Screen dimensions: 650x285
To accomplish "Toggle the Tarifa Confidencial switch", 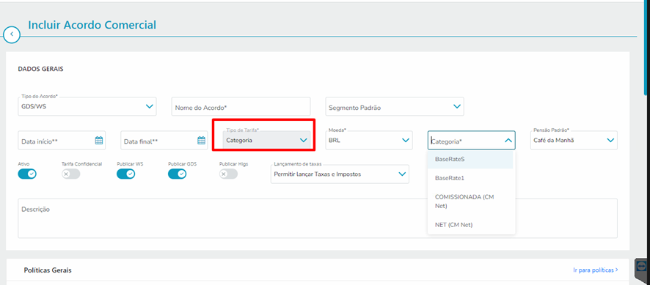I will click(71, 174).
